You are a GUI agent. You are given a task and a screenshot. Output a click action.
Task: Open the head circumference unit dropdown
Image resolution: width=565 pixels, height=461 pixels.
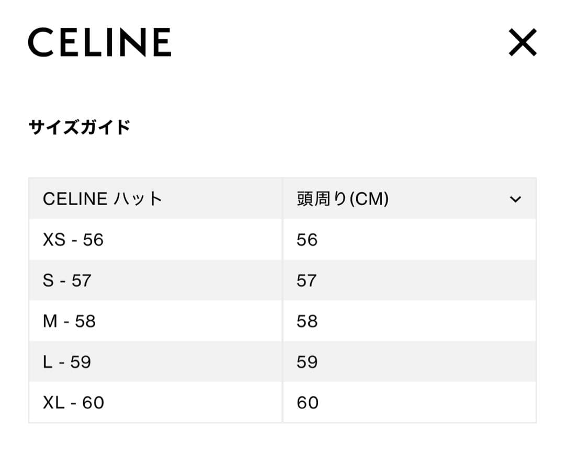point(516,199)
